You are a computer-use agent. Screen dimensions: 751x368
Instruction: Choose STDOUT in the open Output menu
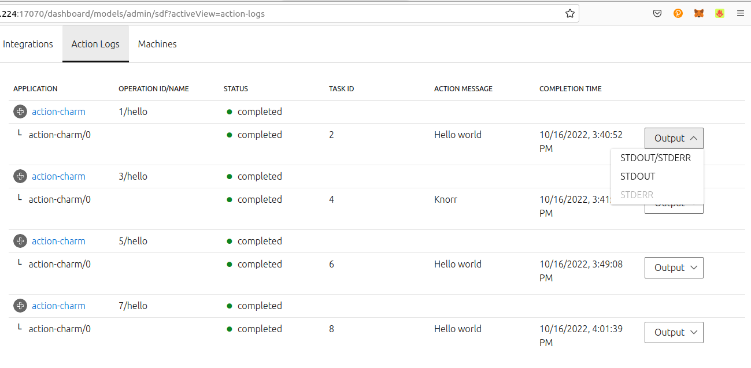tap(637, 176)
